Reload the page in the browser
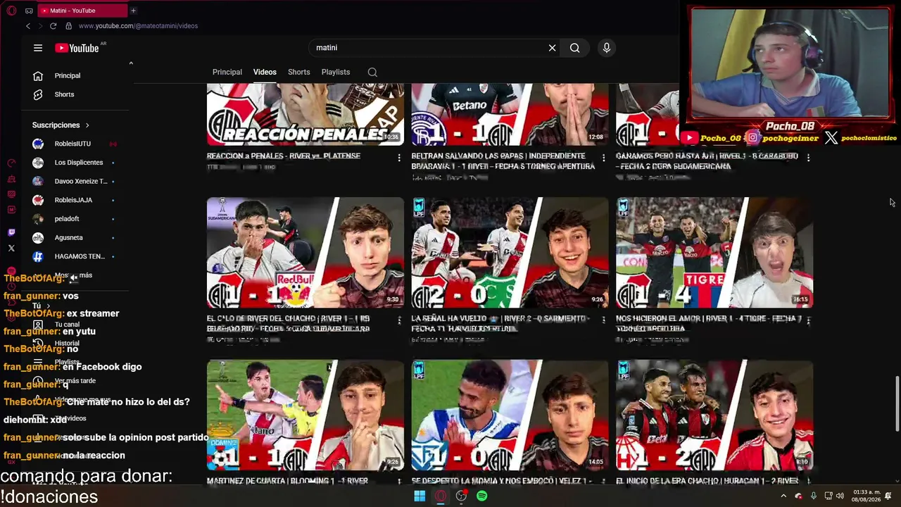The width and height of the screenshot is (901, 507). pyautogui.click(x=53, y=26)
